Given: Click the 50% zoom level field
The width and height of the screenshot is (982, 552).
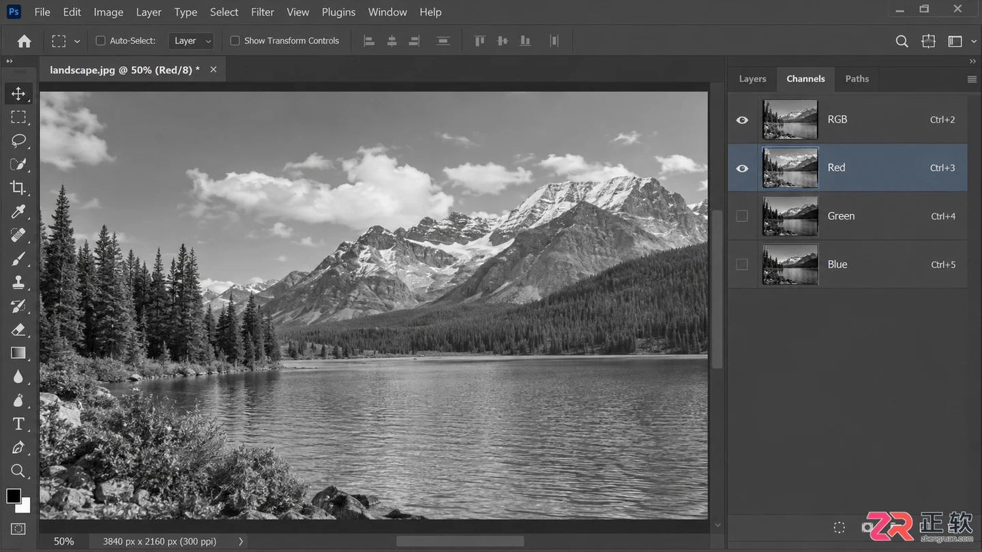Looking at the screenshot, I should pos(64,541).
